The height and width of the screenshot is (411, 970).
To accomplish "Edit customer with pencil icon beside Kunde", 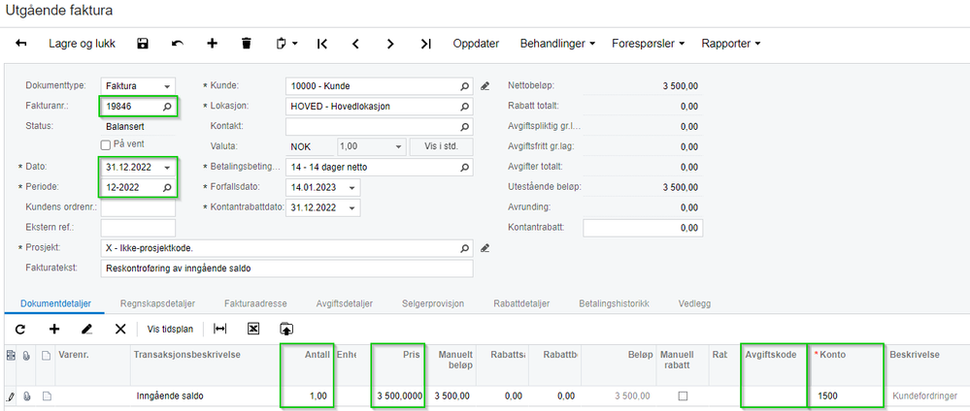I will tap(485, 86).
